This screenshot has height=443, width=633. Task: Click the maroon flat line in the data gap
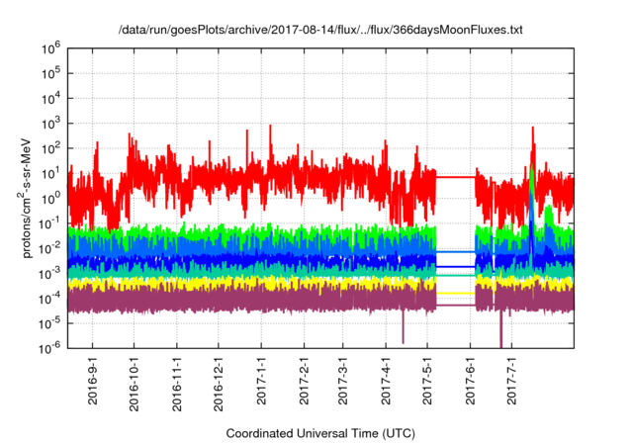pyautogui.click(x=456, y=305)
